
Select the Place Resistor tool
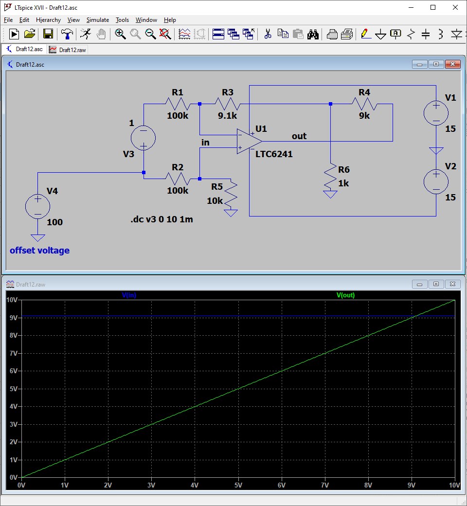coord(411,34)
